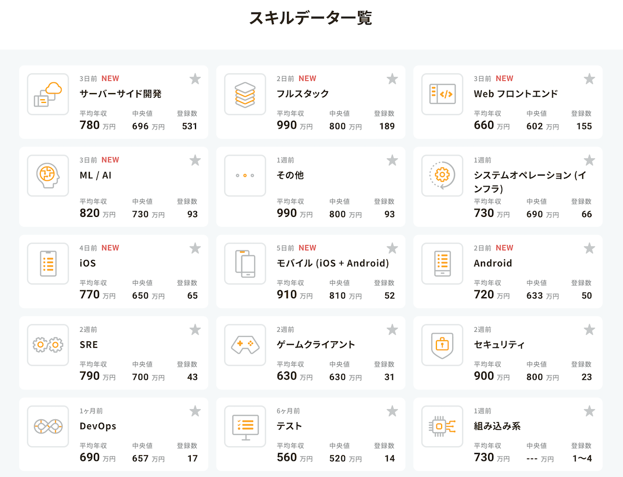The height and width of the screenshot is (477, 623).
Task: Open the iOS skill title link
Action: 88,263
